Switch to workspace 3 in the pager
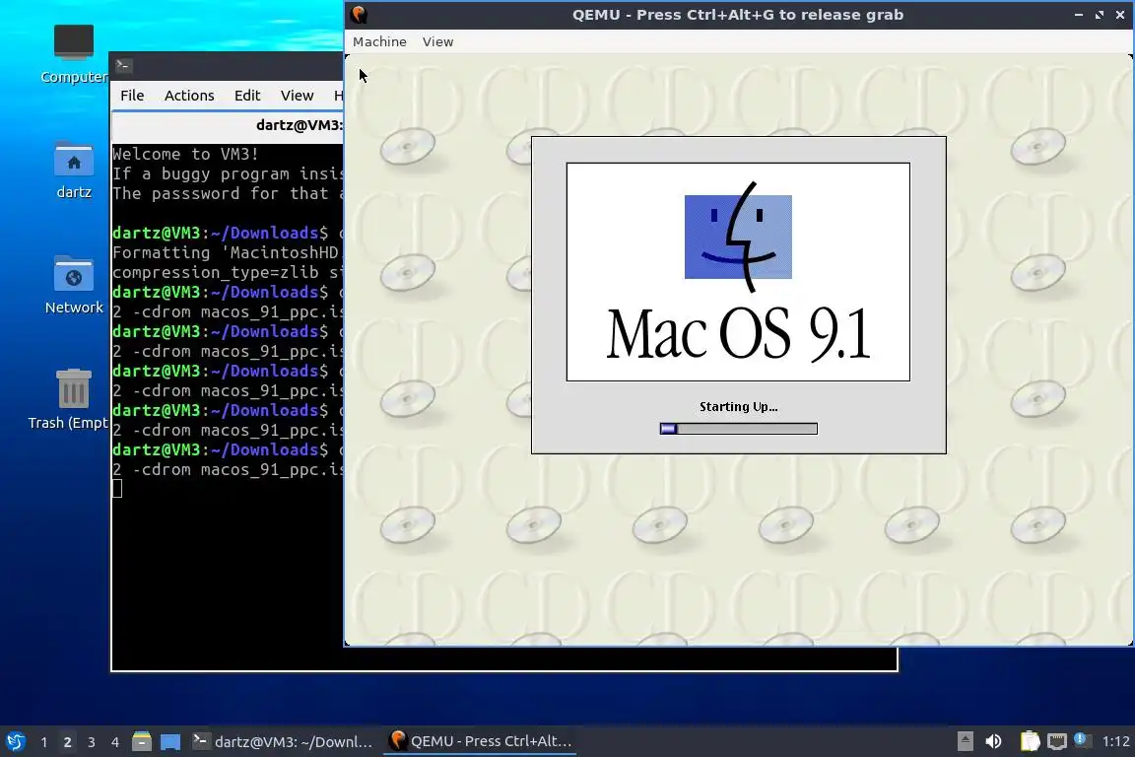This screenshot has width=1135, height=757. [x=92, y=742]
